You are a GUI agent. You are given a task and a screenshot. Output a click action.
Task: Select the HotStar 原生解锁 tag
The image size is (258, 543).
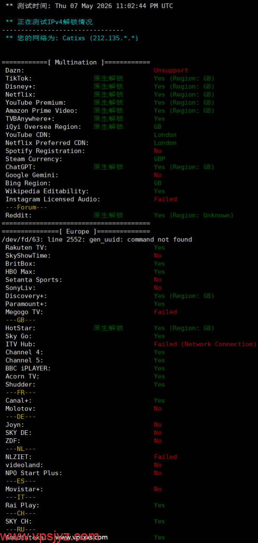coord(108,328)
